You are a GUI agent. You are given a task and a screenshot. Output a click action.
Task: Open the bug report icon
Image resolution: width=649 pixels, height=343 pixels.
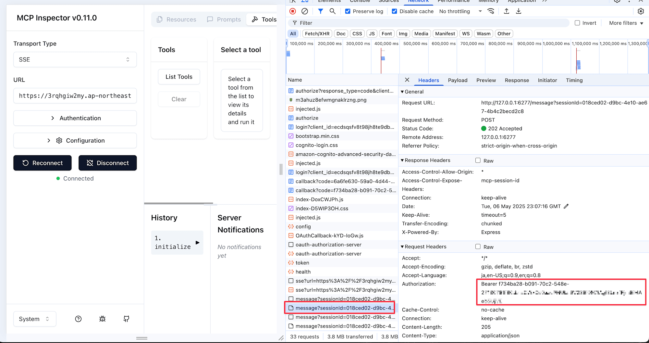point(103,319)
